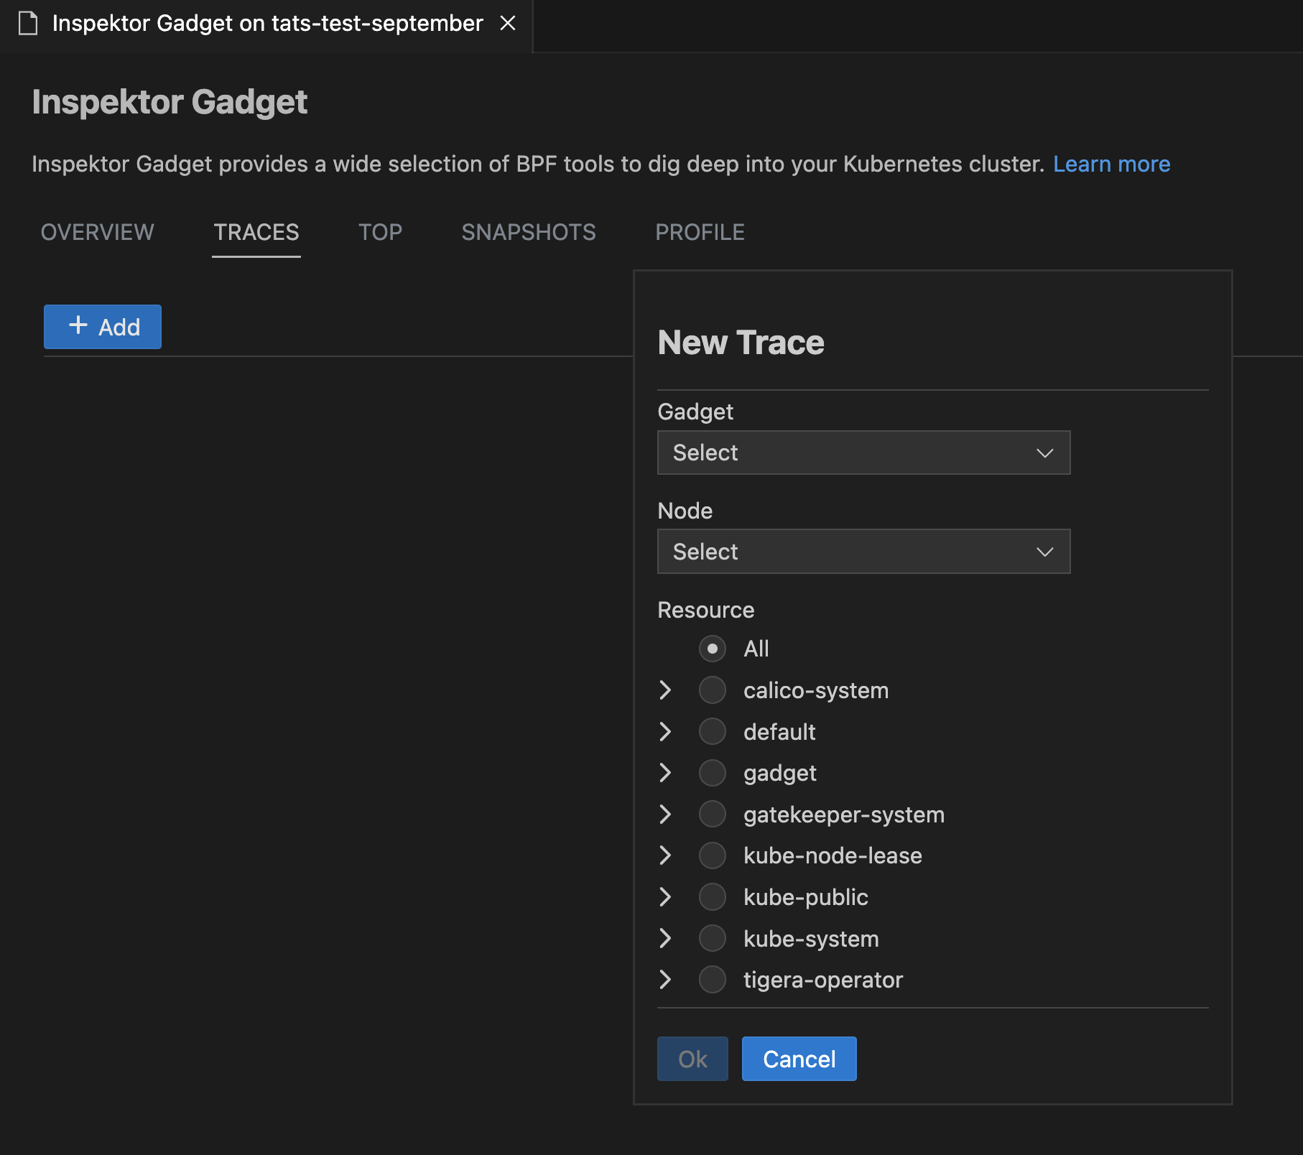Expand the gatekeeper-system namespace chevron
The height and width of the screenshot is (1155, 1303).
665,814
